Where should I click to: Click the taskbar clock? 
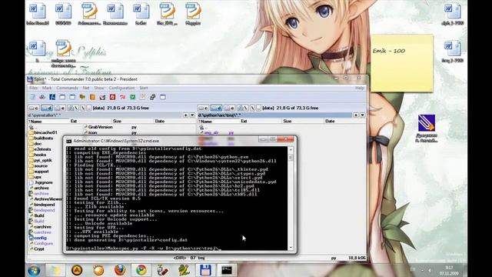[449, 270]
